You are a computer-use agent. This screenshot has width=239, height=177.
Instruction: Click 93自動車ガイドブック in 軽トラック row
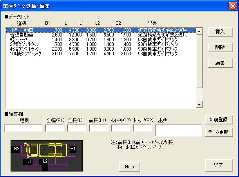pyautogui.click(x=158, y=40)
